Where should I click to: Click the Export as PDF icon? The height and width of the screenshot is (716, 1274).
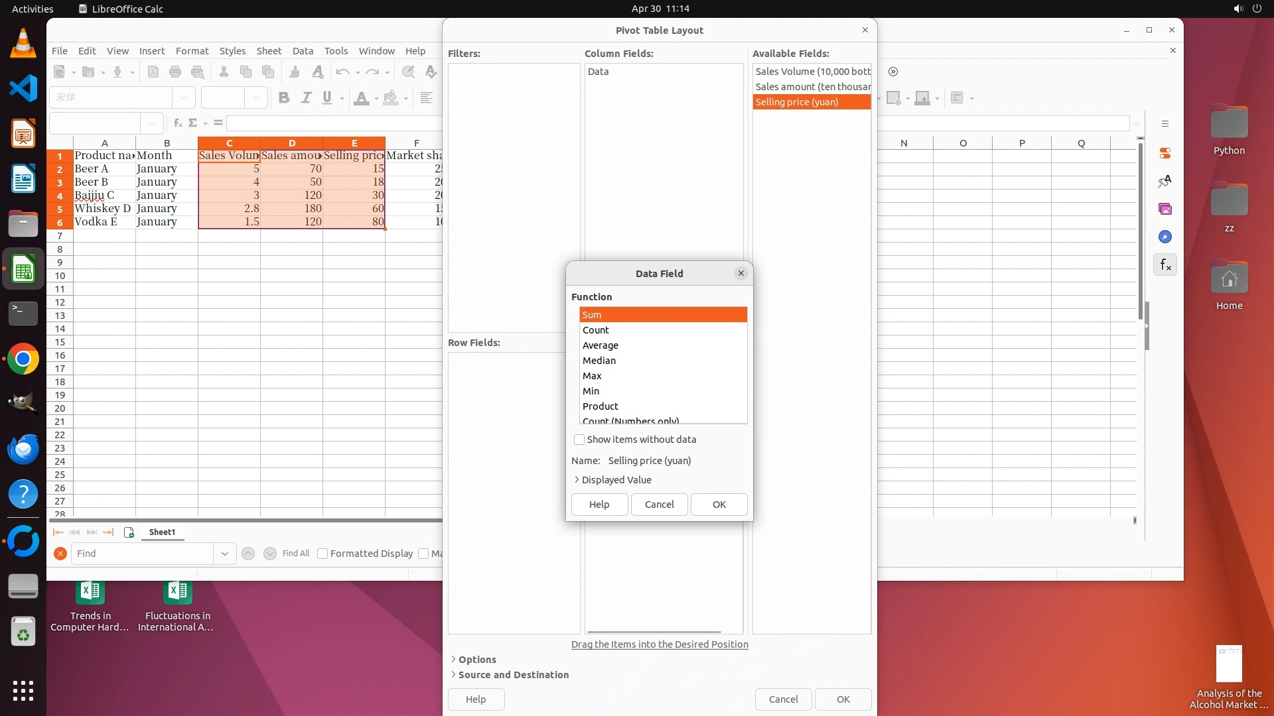click(153, 72)
